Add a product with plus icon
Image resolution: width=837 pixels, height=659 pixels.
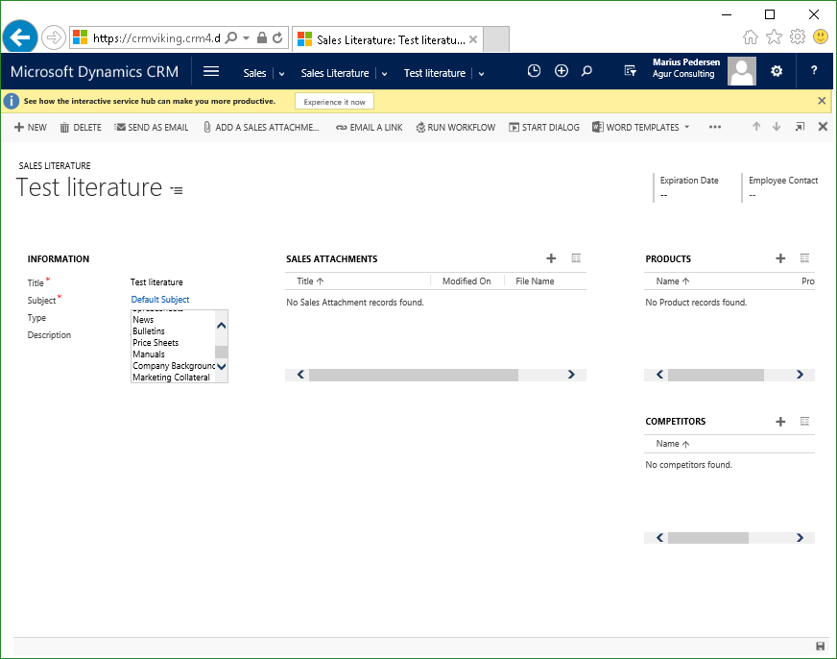tap(780, 258)
